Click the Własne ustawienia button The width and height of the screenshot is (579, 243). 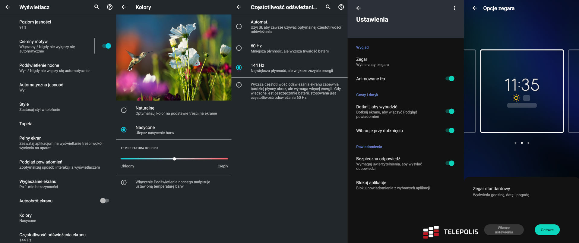504,230
